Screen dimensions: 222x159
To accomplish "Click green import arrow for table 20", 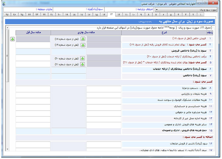I will tap(82, 58).
